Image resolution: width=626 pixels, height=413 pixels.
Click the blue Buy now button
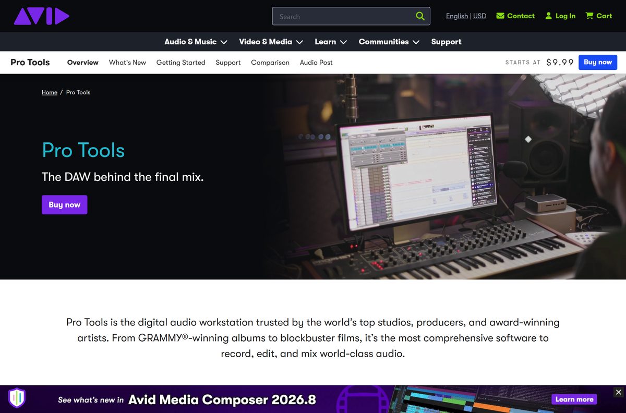(598, 62)
